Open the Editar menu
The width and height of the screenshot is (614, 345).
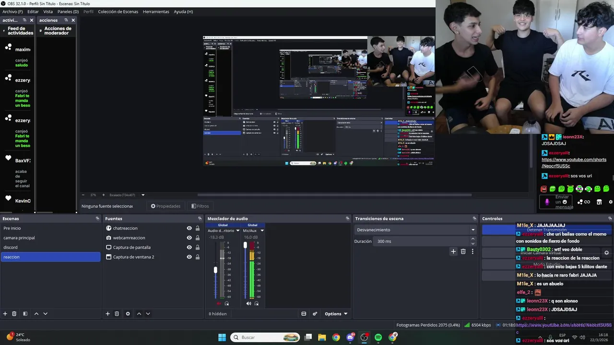coord(33,11)
